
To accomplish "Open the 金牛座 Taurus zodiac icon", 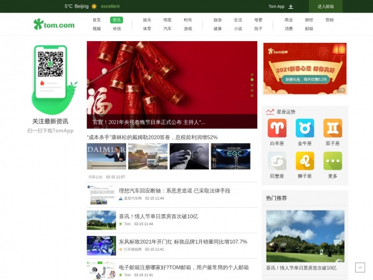I will coord(305,128).
